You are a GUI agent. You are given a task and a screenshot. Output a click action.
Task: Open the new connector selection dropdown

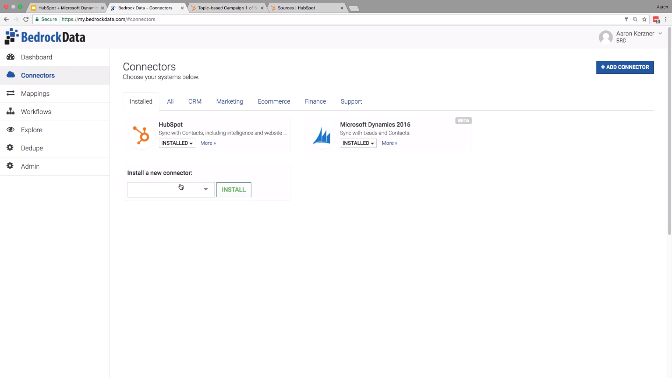(x=171, y=190)
